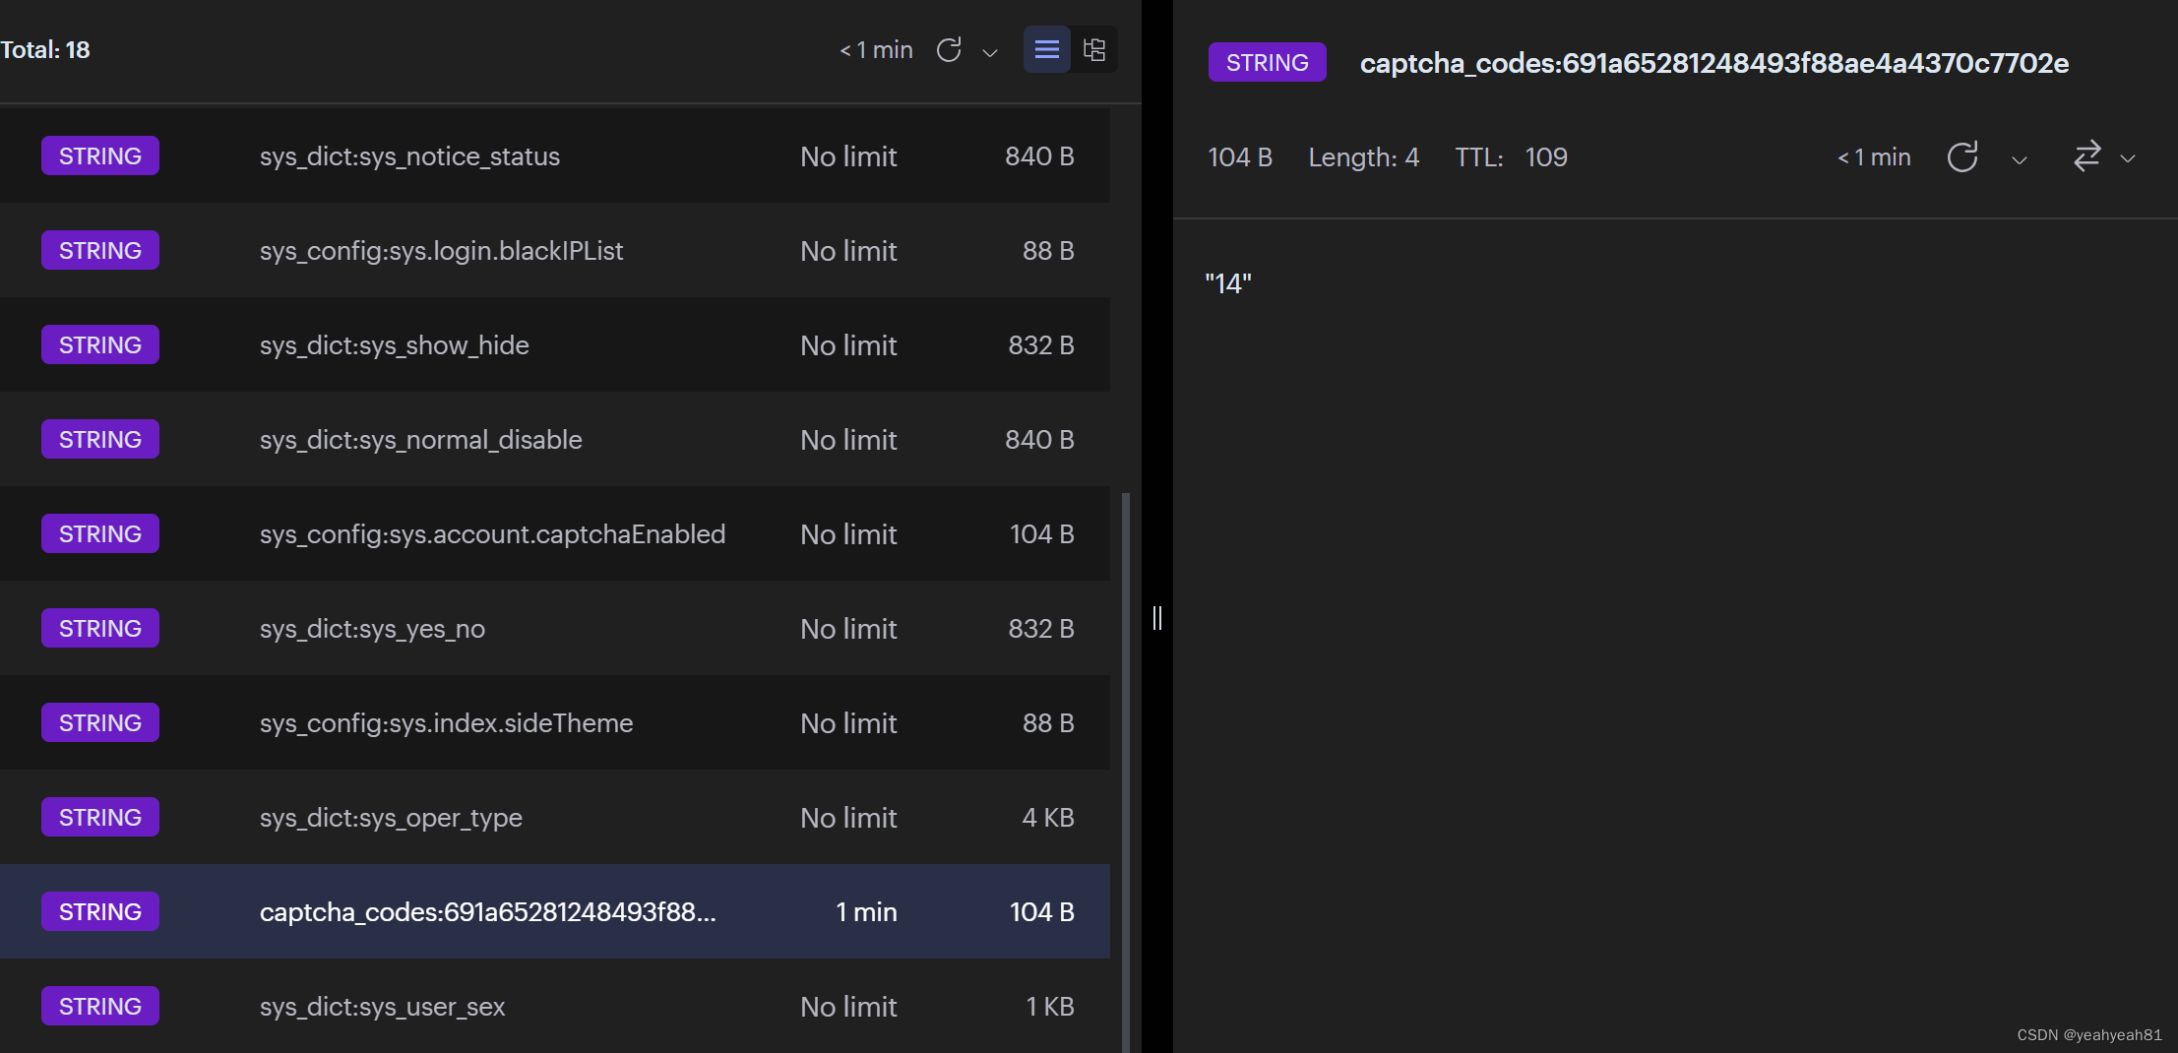Select sys_config:sys.account.captchaEnabled key
The width and height of the screenshot is (2178, 1053).
(x=555, y=533)
